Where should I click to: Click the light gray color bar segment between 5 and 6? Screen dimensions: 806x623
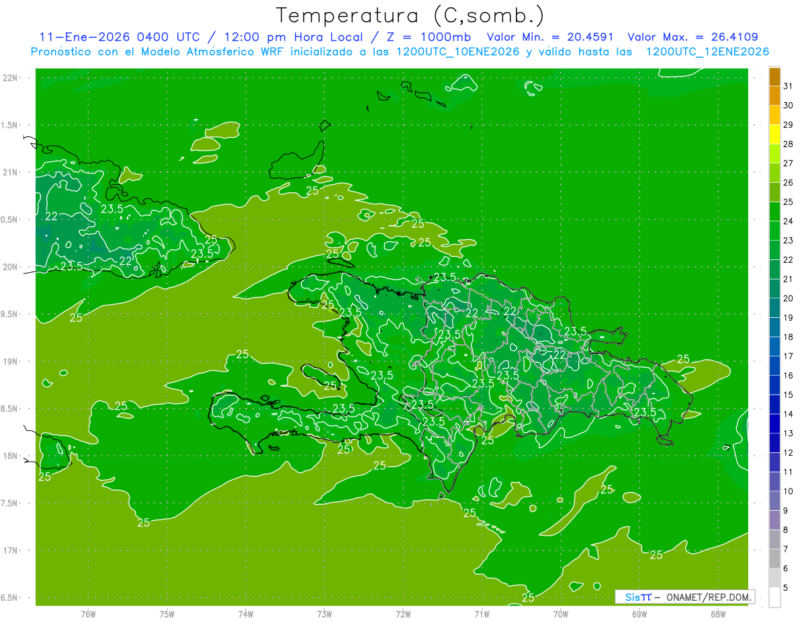point(774,578)
